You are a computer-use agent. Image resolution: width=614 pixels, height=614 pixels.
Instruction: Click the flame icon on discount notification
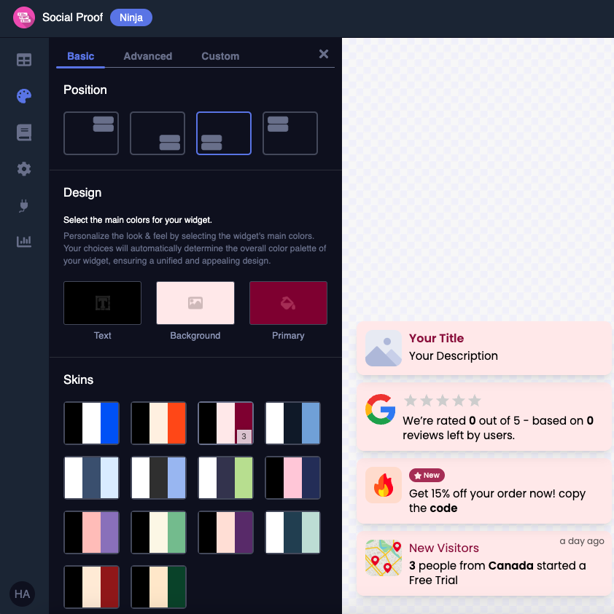tap(383, 485)
